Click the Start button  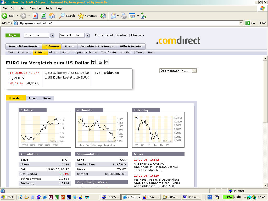point(7,197)
